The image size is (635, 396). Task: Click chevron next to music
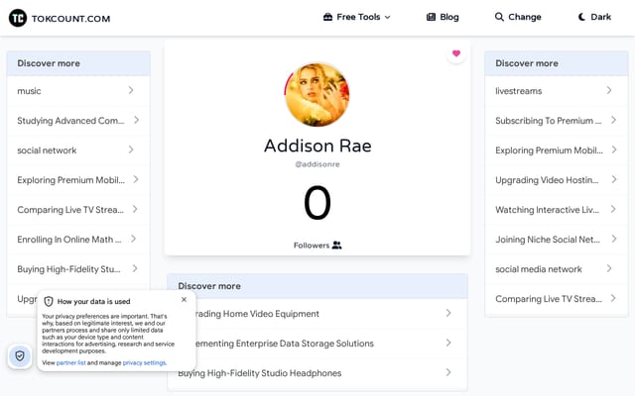pos(131,90)
